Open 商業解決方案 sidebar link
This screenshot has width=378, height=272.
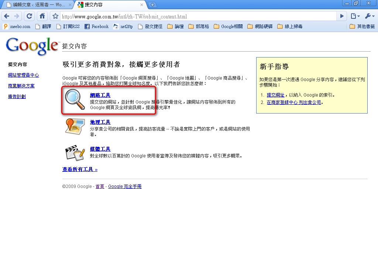(x=21, y=86)
